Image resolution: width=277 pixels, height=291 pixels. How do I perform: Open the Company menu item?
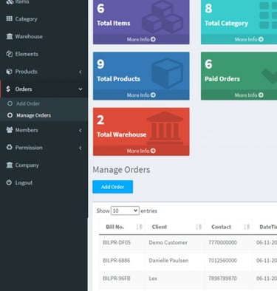click(44, 165)
